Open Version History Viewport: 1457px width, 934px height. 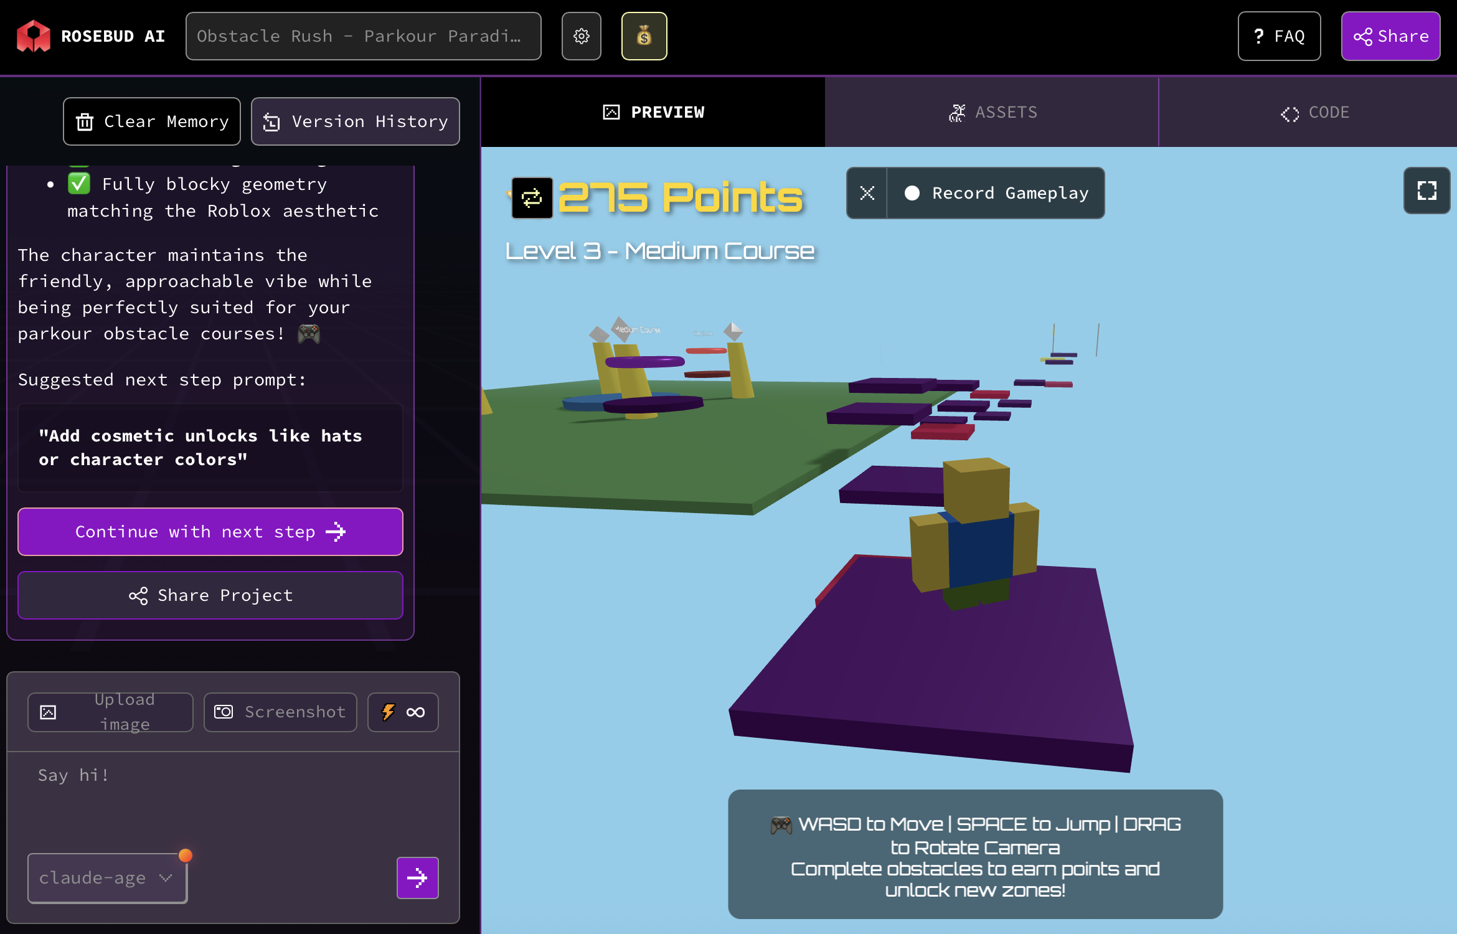click(x=355, y=121)
